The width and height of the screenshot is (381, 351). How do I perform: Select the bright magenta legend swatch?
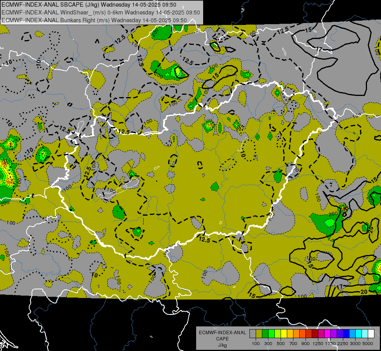tap(328, 334)
